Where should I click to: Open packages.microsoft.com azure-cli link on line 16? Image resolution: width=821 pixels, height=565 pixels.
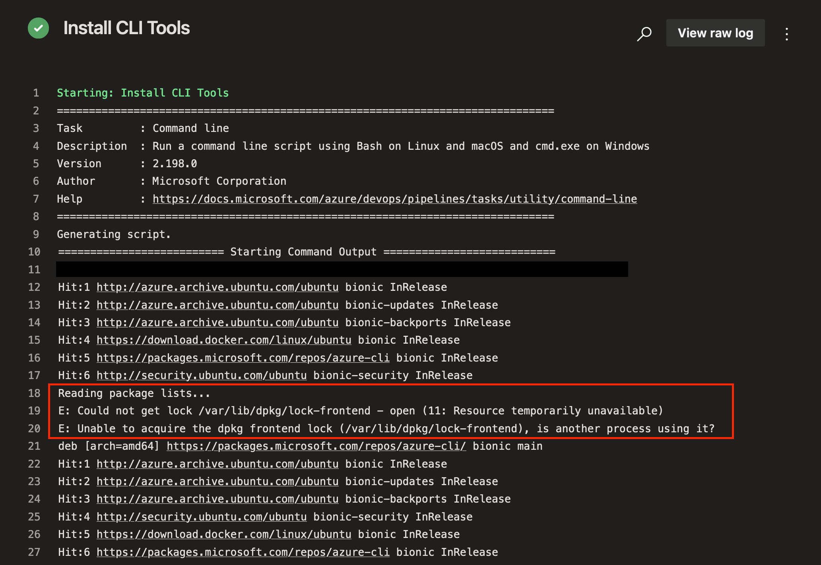click(243, 358)
